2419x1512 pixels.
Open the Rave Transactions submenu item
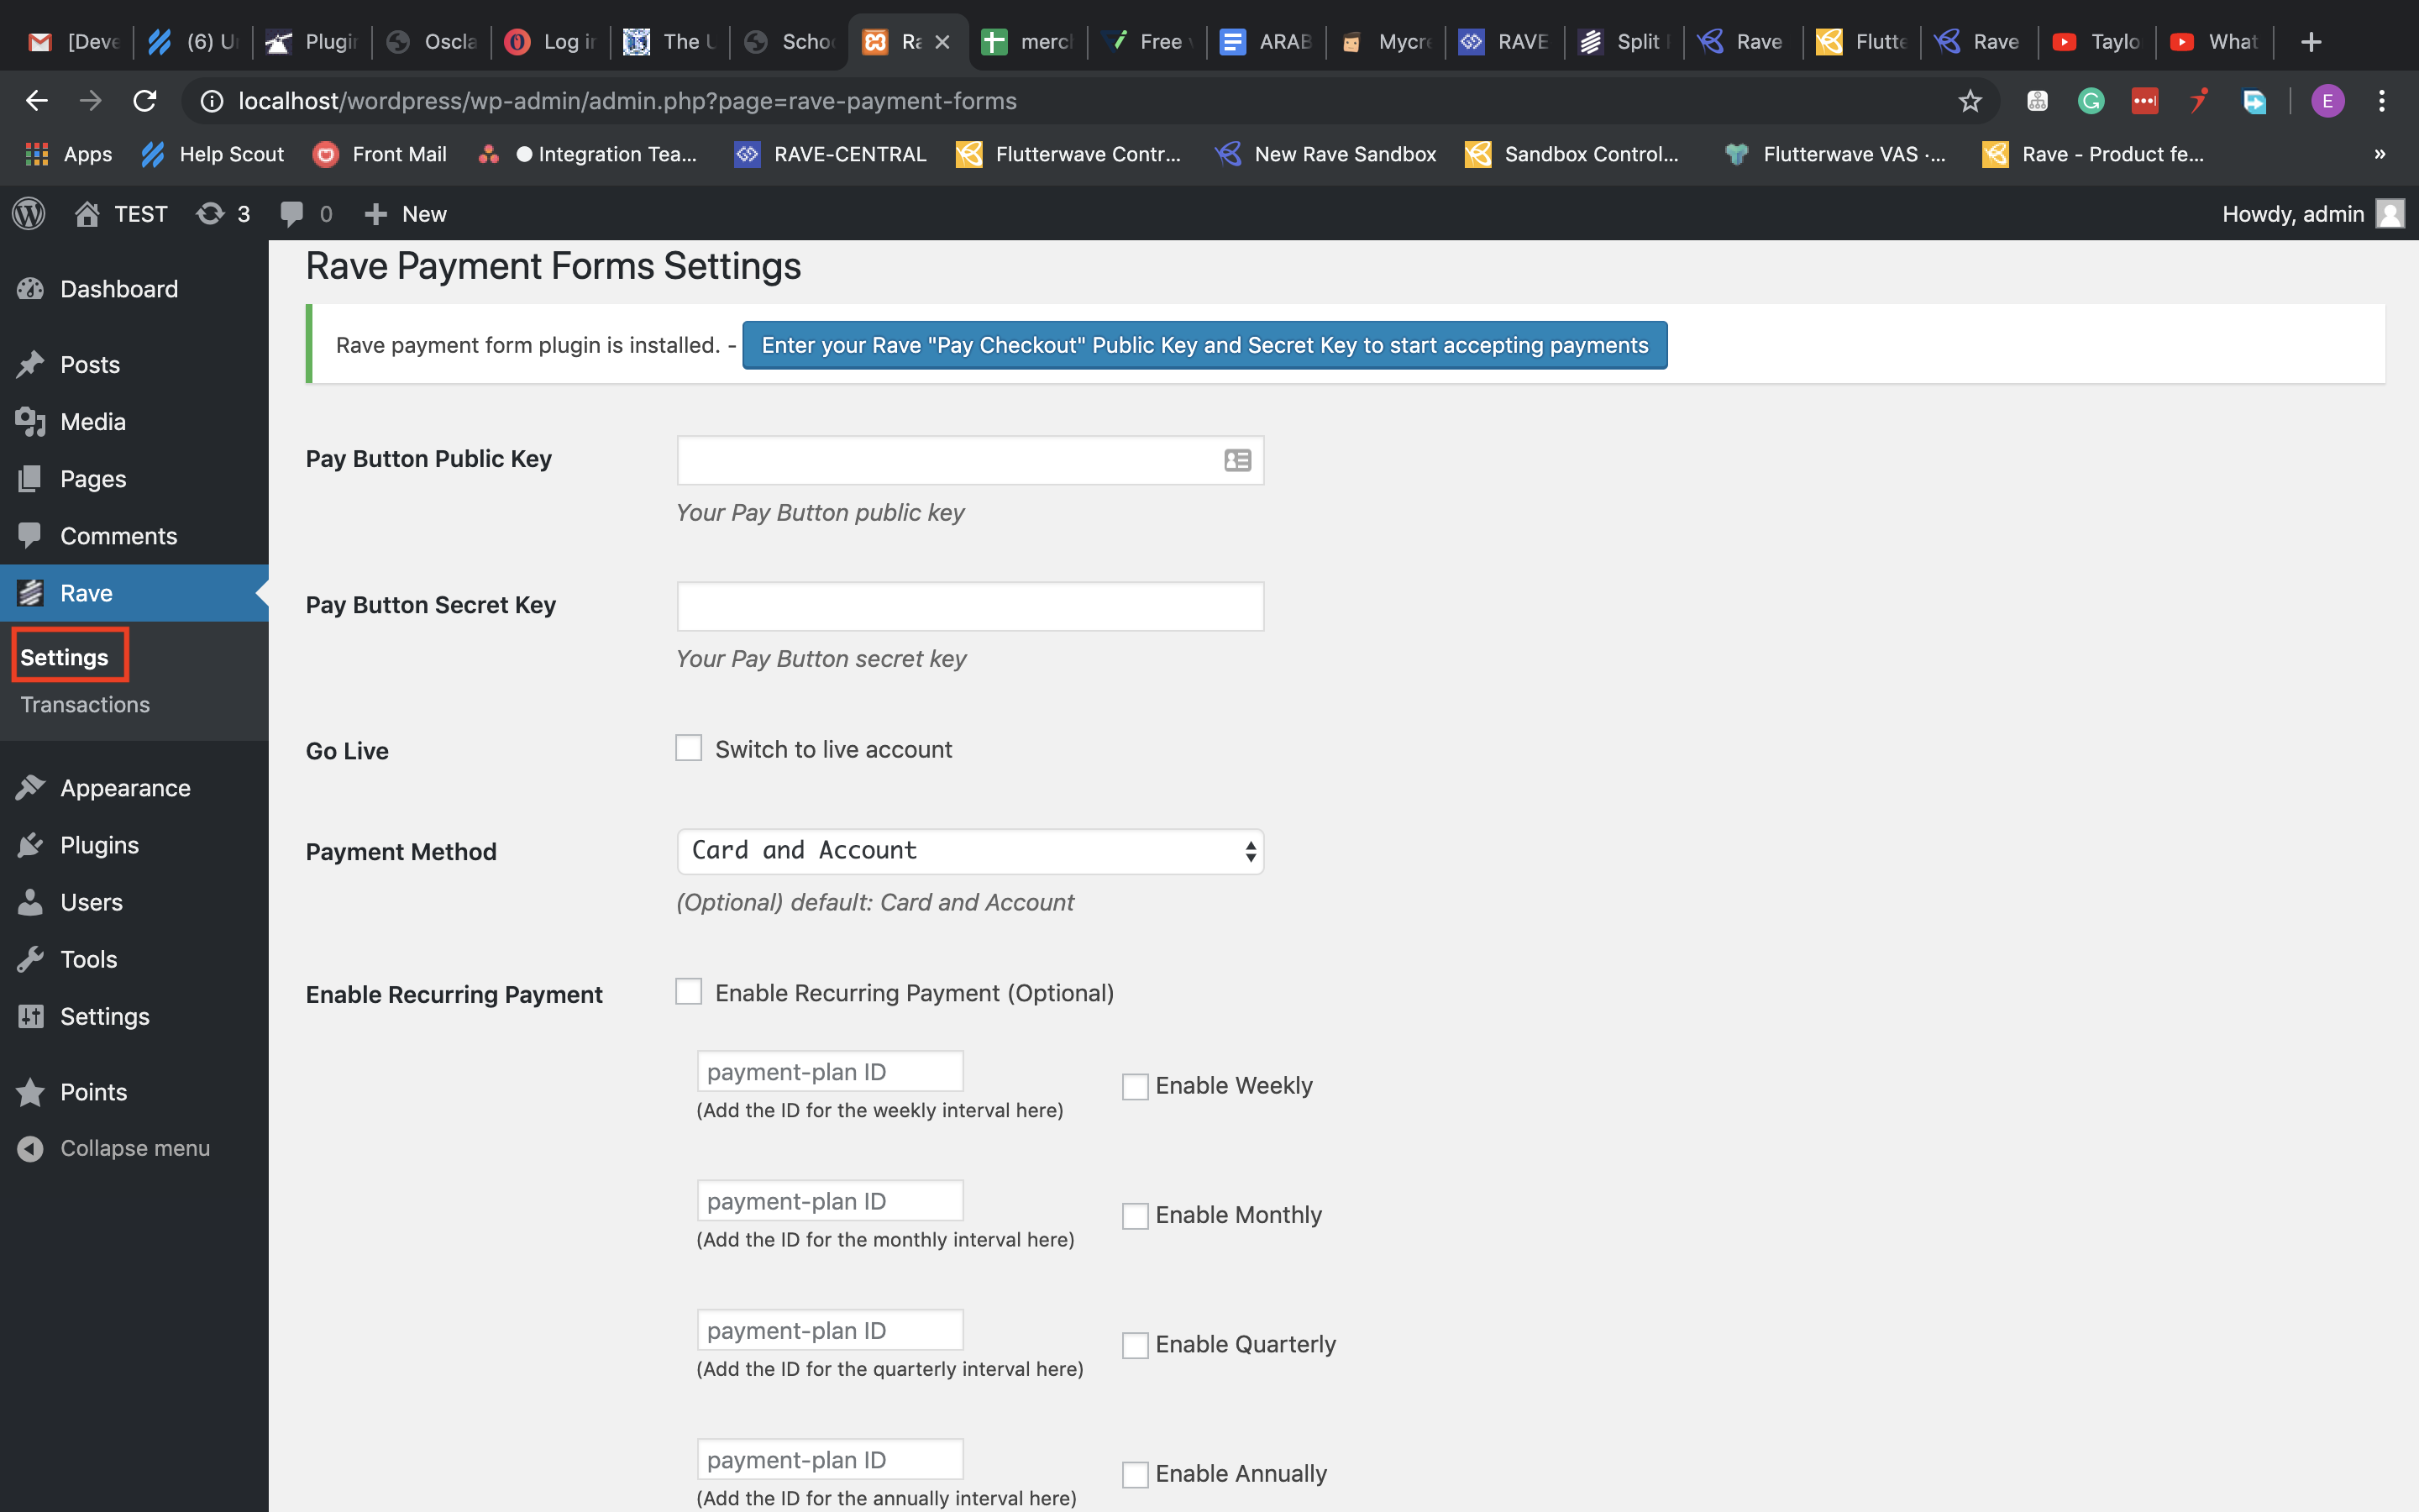(x=85, y=705)
